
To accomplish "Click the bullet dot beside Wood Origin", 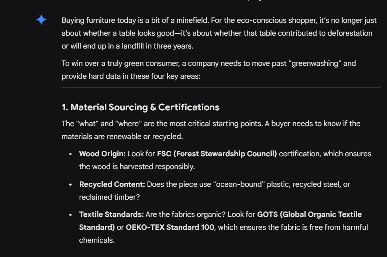I will (x=70, y=154).
